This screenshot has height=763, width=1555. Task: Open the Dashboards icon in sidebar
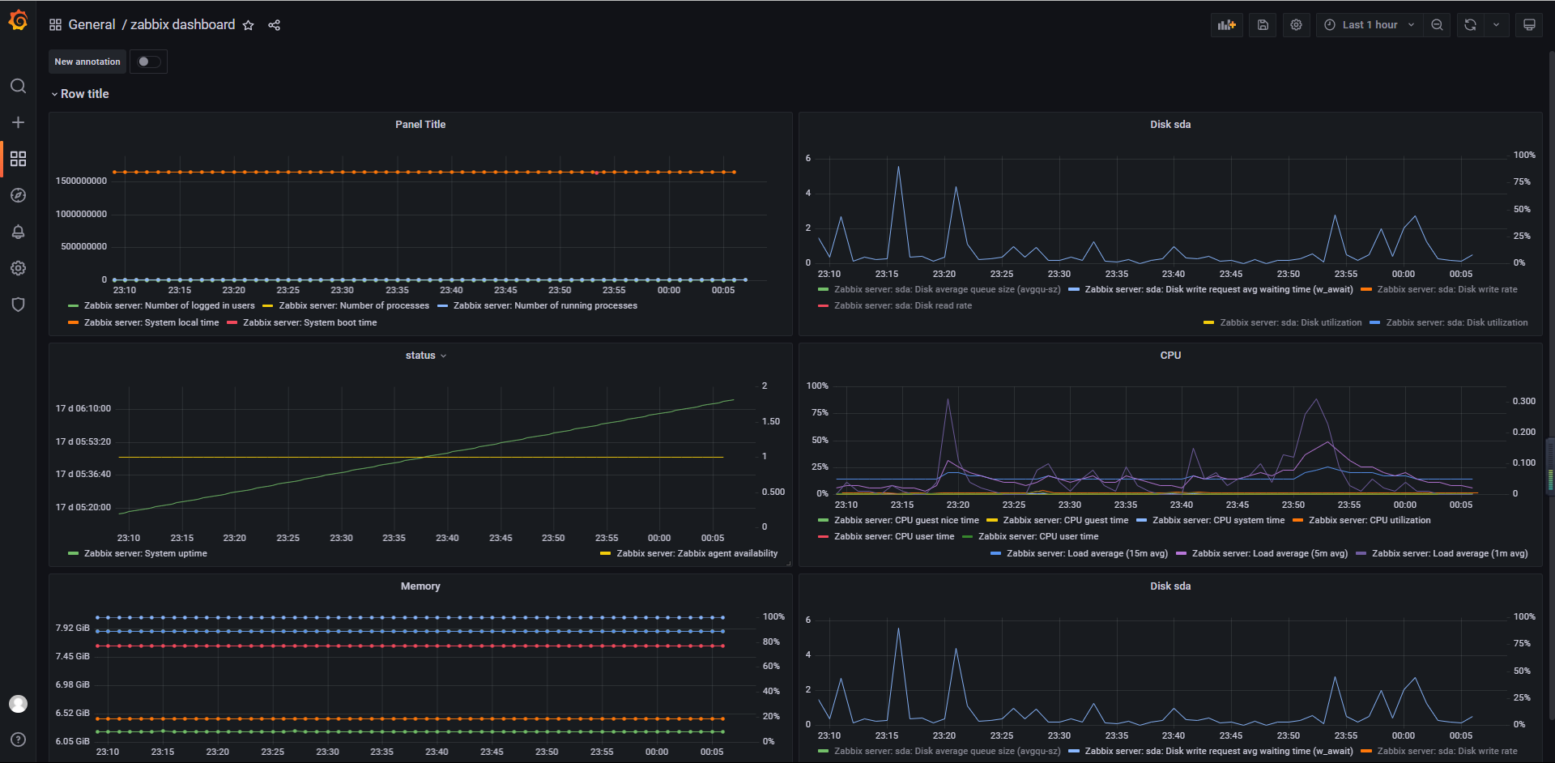[18, 159]
